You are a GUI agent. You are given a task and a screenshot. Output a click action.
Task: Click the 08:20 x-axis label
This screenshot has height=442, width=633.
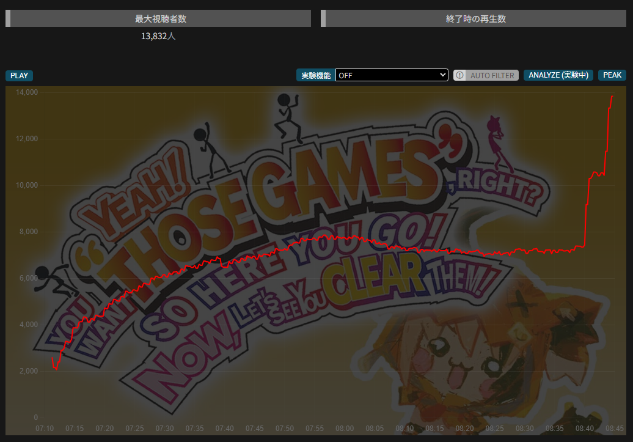click(x=464, y=429)
